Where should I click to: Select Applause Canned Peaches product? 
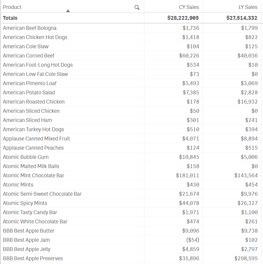33,148
